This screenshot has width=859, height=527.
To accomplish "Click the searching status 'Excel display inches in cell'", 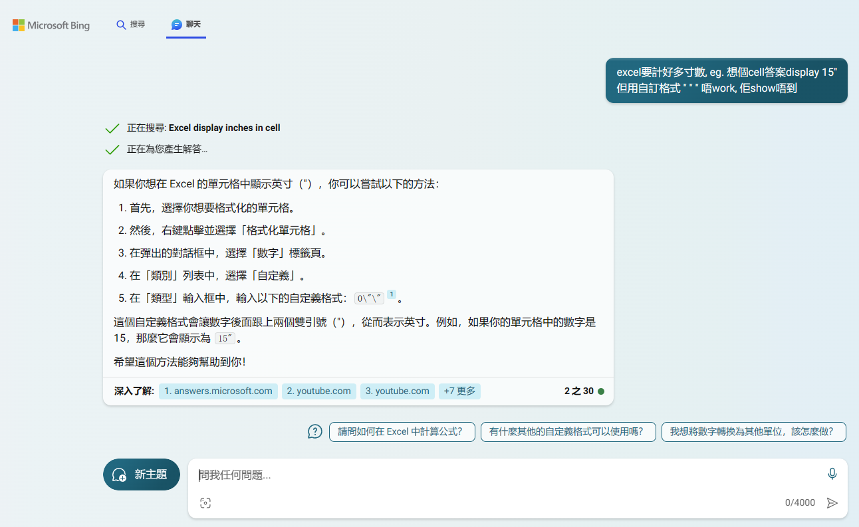I will click(x=203, y=128).
